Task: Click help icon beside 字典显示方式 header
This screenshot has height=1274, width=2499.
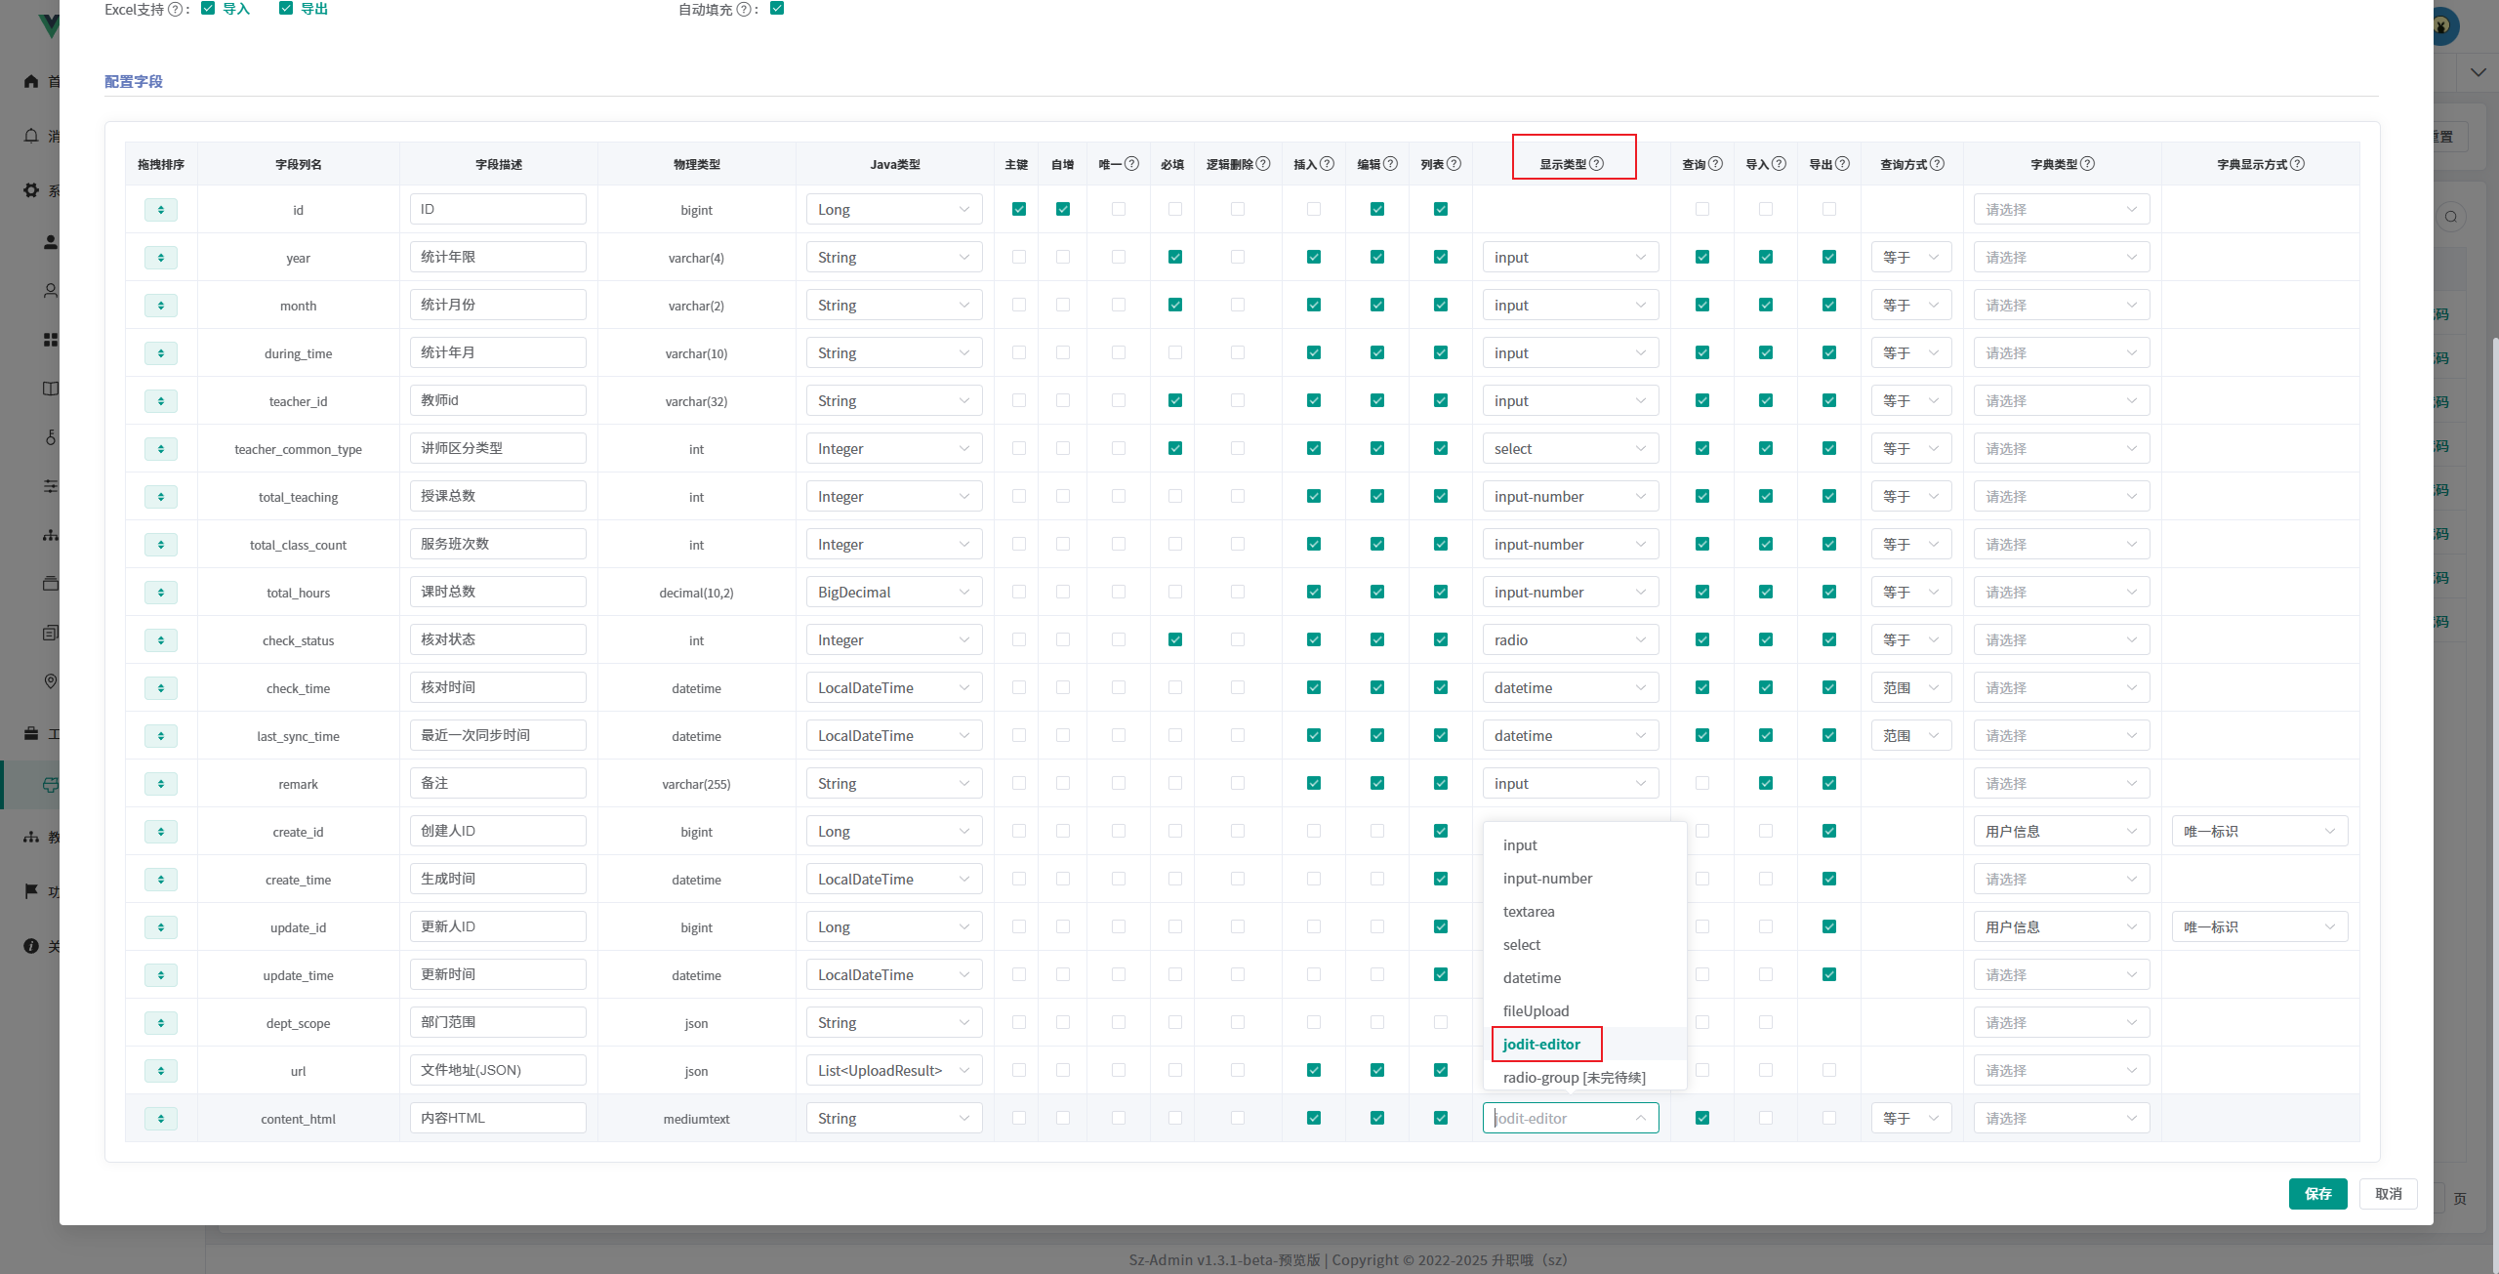Action: point(2297,164)
